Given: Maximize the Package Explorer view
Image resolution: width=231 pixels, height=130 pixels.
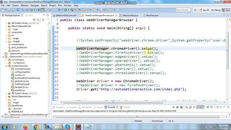Looking at the screenshot, I should coord(48,15).
